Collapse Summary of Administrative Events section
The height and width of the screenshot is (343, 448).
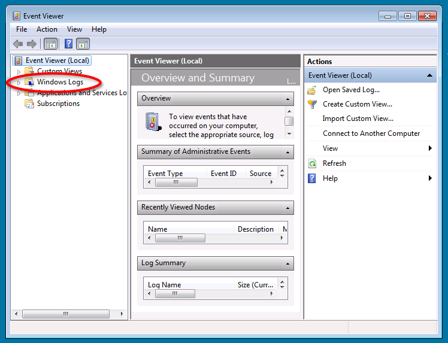[287, 153]
